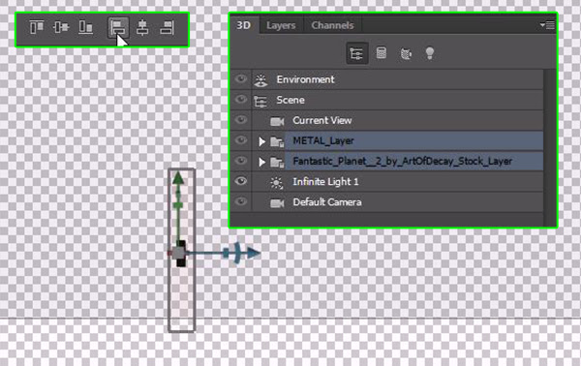Filter 3D panel by Whole Scene

click(x=356, y=53)
